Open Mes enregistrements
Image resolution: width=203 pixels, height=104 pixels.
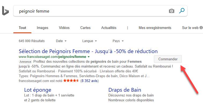(x=155, y=28)
